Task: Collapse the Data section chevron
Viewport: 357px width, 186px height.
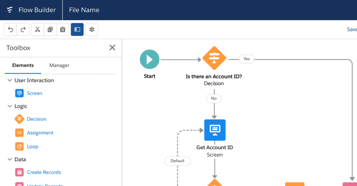Action: tap(10, 159)
